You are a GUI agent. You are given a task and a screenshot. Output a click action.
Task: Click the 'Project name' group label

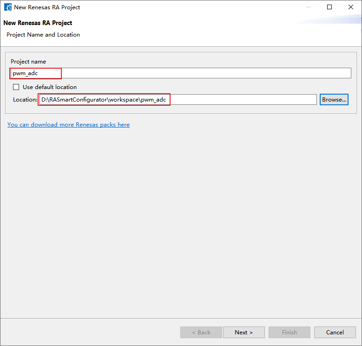point(28,62)
